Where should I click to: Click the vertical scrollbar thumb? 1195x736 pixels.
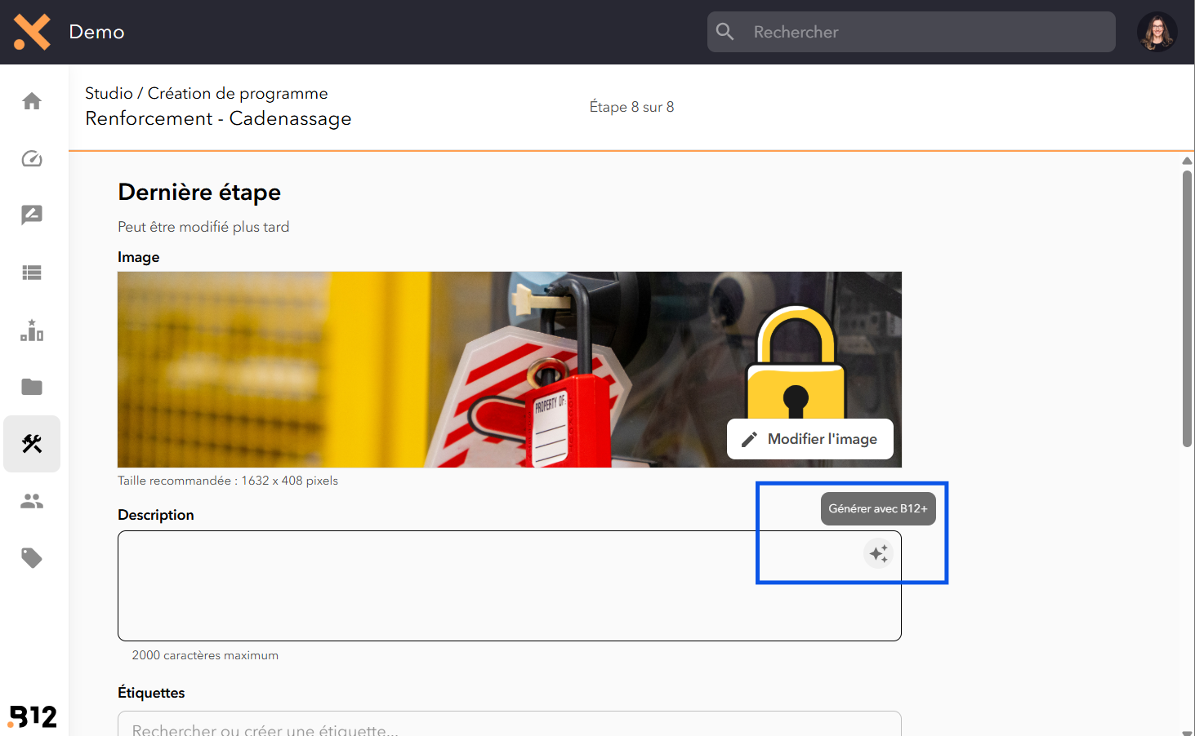1187,308
